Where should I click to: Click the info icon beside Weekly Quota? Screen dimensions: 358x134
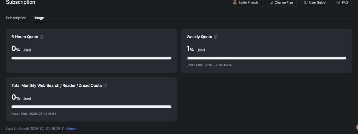[216, 37]
